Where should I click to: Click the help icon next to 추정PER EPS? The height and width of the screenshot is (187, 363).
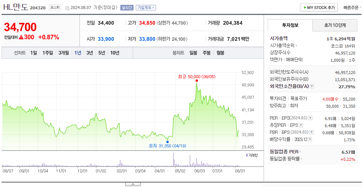pyautogui.click(x=301, y=125)
